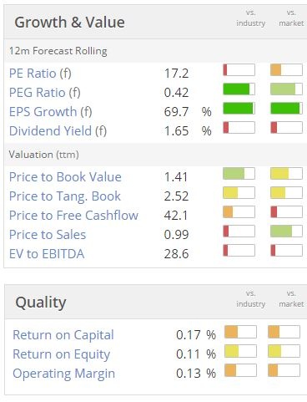Click EPS Growth (f) metric link

51,112
